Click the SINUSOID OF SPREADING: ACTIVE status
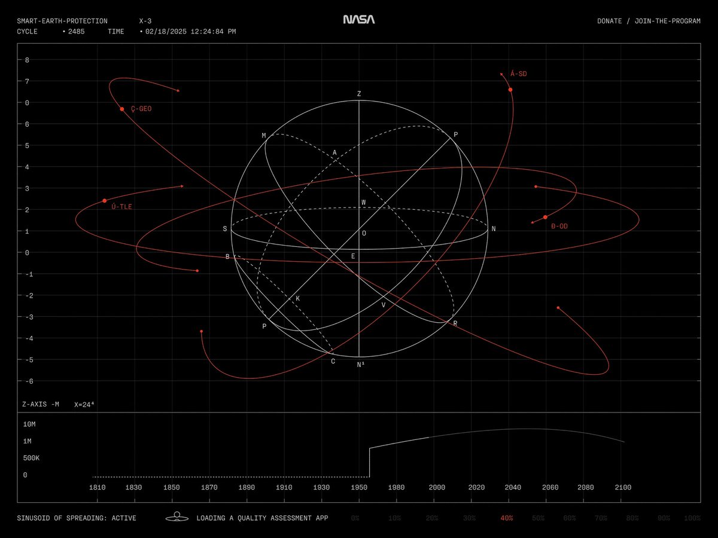 pos(77,518)
